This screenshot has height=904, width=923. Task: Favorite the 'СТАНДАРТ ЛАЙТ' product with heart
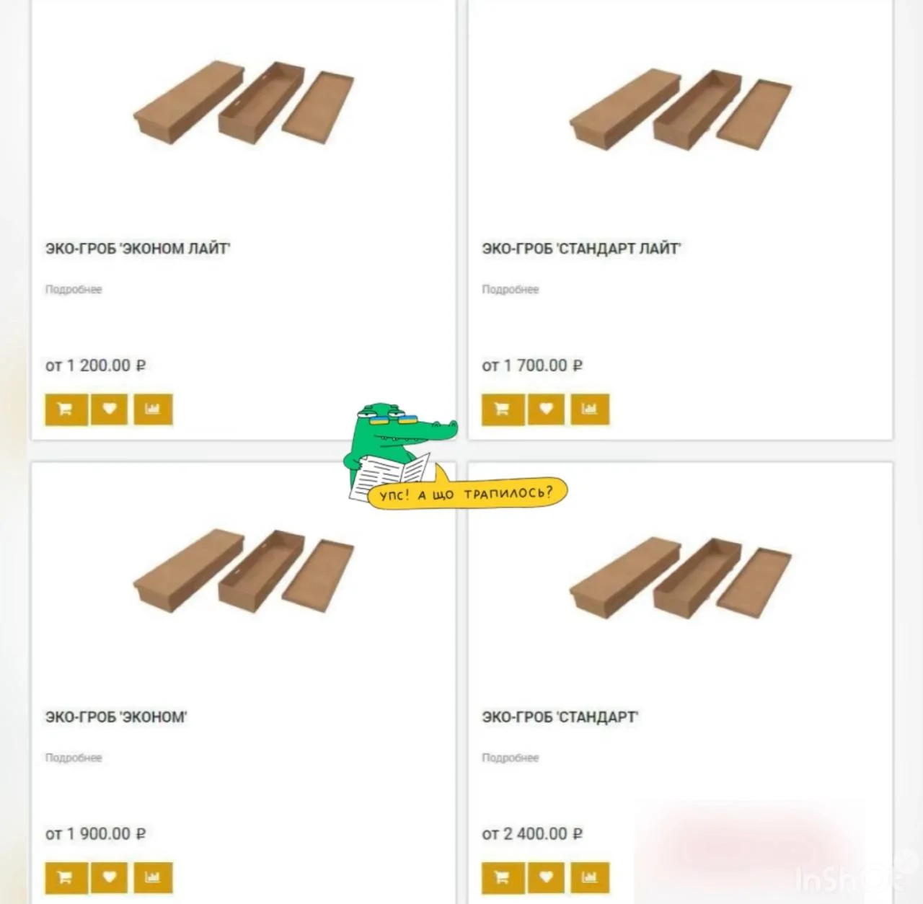546,409
